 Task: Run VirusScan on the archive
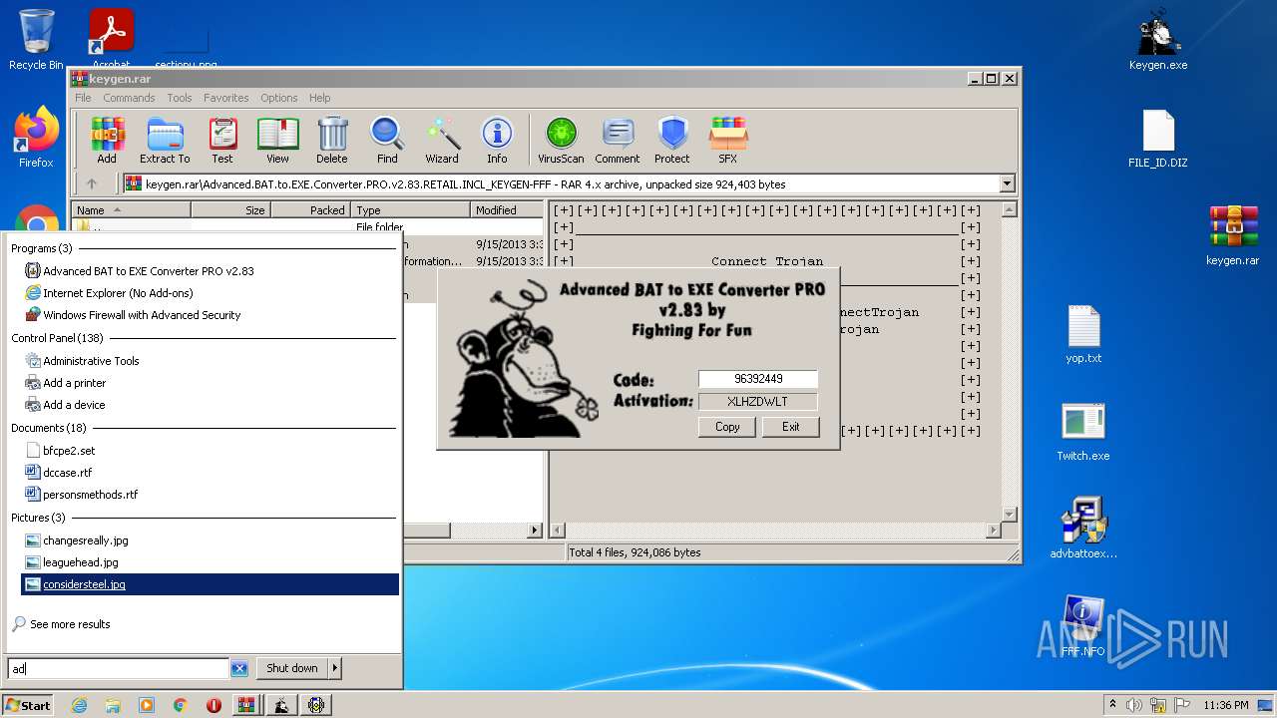561,141
